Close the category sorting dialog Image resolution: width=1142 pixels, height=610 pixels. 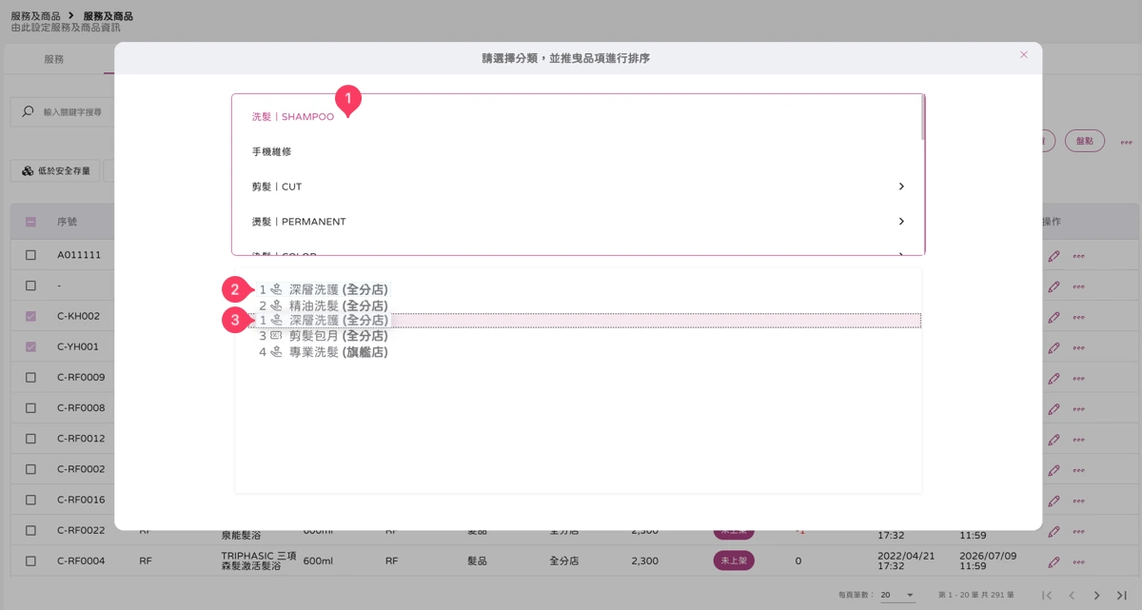click(x=1024, y=55)
